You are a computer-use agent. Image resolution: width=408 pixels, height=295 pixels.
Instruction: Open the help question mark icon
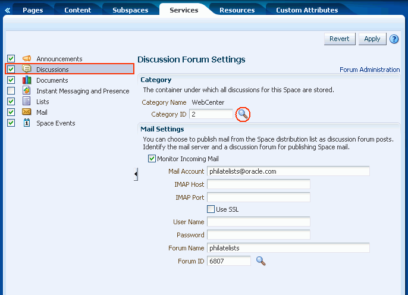click(x=394, y=39)
